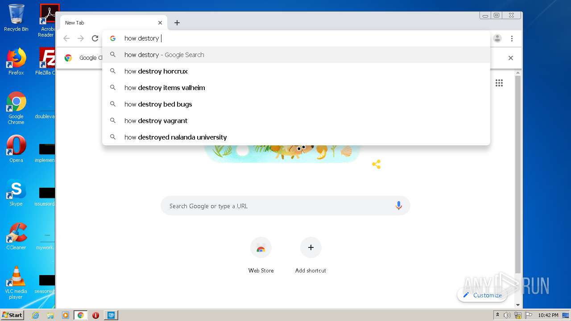The height and width of the screenshot is (321, 571).
Task: Choose suggestion 'how destroy horcrux'
Action: 296,71
